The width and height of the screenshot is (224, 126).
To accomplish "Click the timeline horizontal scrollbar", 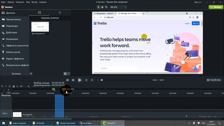I will [x=42, y=119].
